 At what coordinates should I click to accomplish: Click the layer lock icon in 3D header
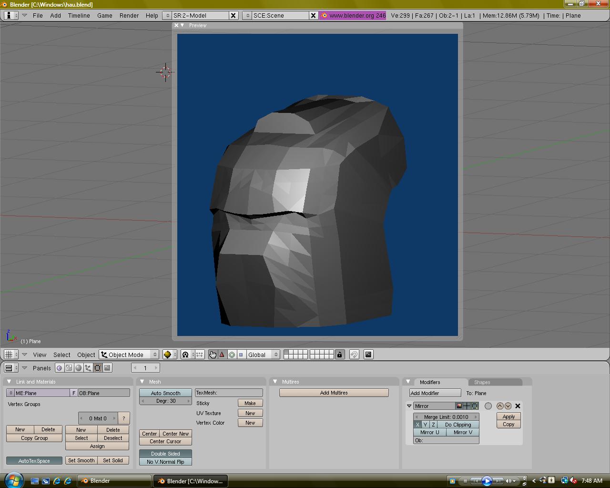[x=339, y=355]
